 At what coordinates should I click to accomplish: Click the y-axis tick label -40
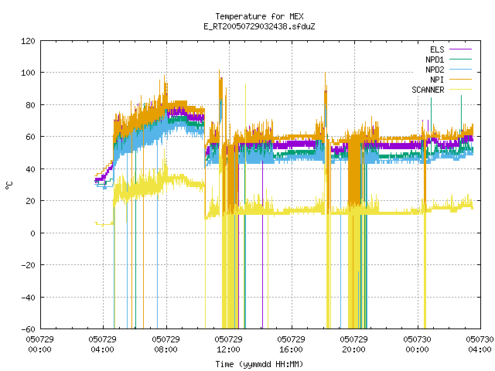point(28,297)
